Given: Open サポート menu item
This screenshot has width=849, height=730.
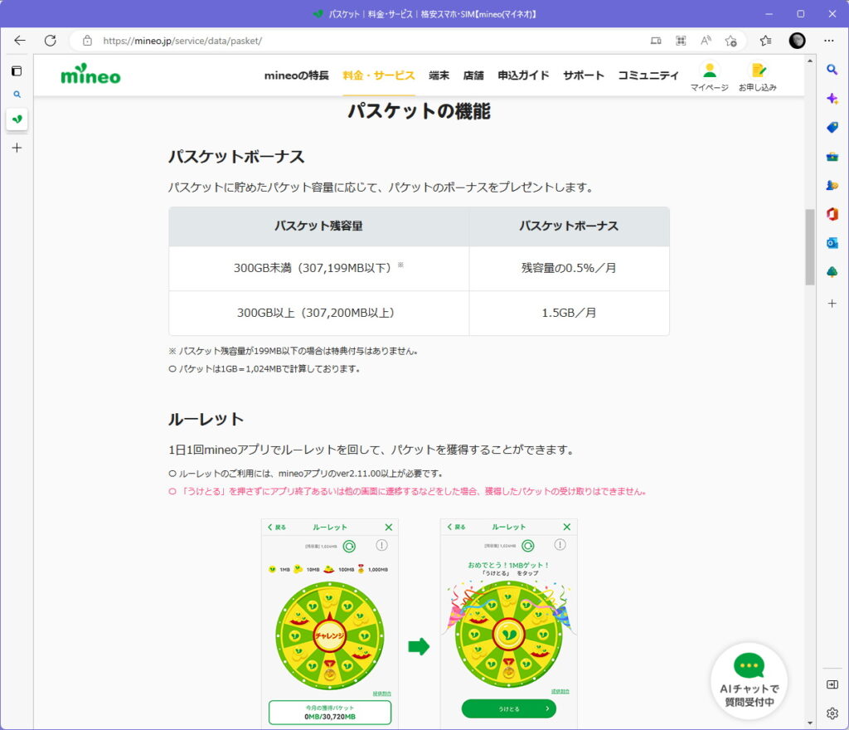Looking at the screenshot, I should coord(583,75).
